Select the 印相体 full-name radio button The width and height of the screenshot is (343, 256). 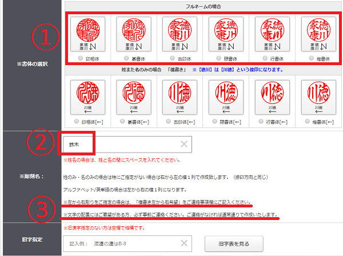click(x=81, y=58)
